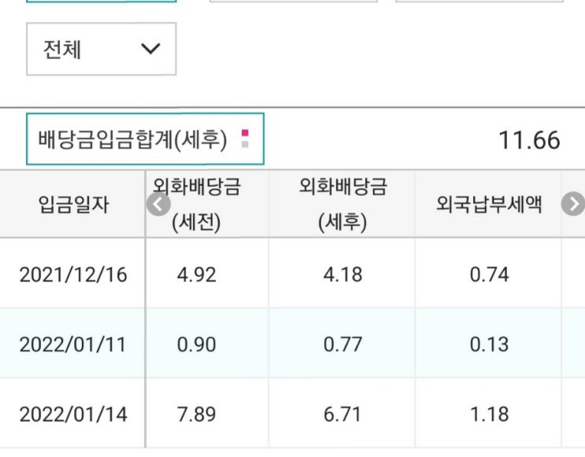Viewport: 585px width, 457px height.
Task: Tap the 11.66 total dividend amount
Action: [x=529, y=141]
